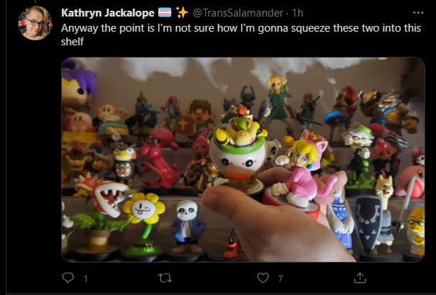Click the Sans skeleton figure in the photo

[187, 227]
